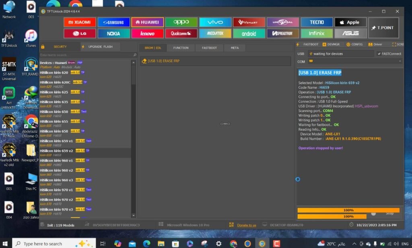Select the Vivo brand button

click(x=215, y=22)
